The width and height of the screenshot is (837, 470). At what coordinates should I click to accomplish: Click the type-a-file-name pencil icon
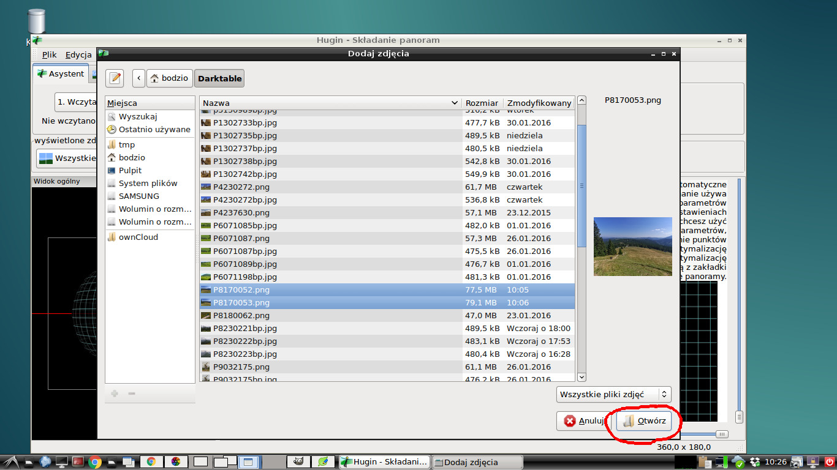[115, 78]
